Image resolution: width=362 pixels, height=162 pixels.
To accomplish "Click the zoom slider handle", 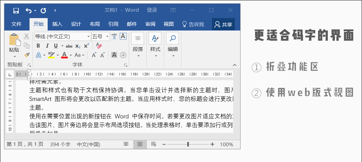I will click(188, 145).
